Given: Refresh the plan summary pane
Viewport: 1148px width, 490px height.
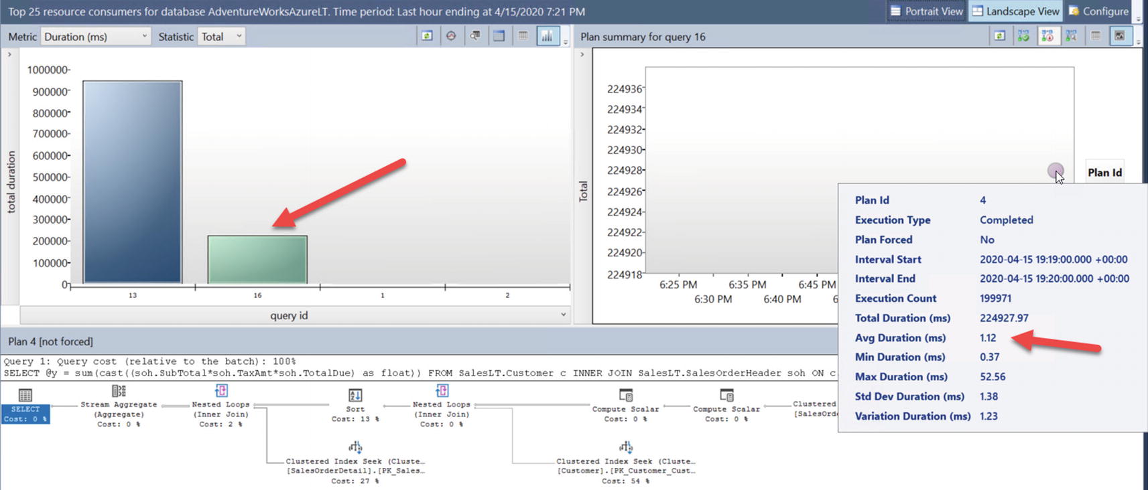Looking at the screenshot, I should [x=999, y=36].
